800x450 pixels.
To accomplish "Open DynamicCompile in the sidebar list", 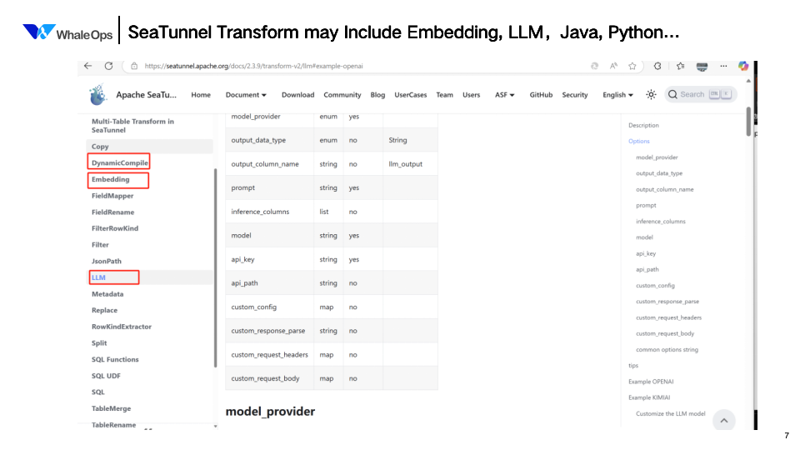I will [120, 163].
